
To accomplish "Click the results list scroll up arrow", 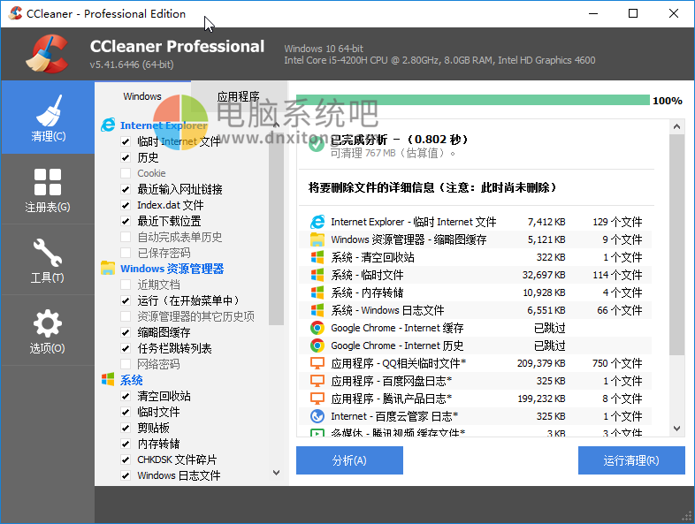I will 676,126.
